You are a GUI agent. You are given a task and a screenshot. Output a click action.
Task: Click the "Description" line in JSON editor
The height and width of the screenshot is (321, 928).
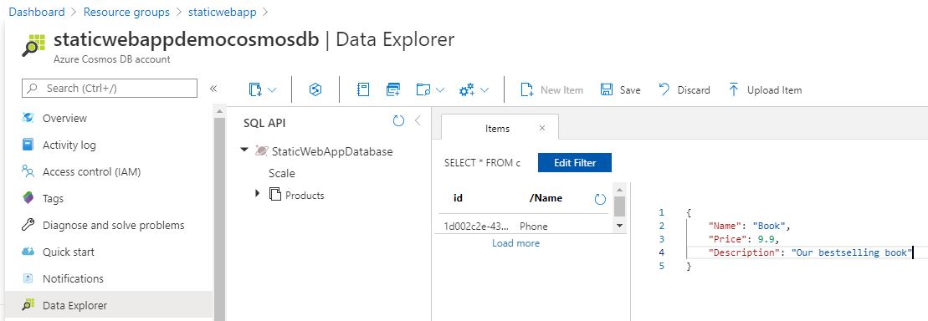(x=810, y=252)
